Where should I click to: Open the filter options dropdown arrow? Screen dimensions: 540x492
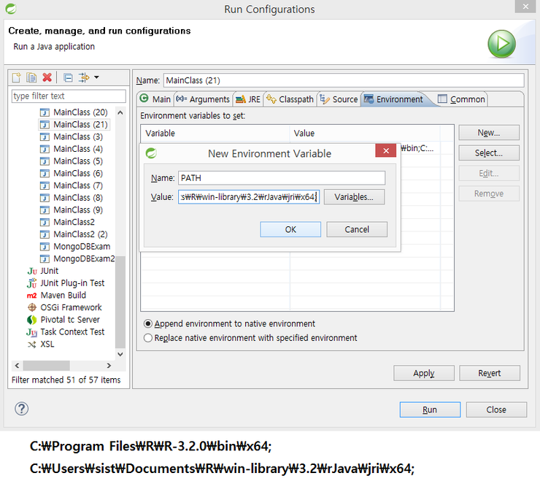point(96,77)
